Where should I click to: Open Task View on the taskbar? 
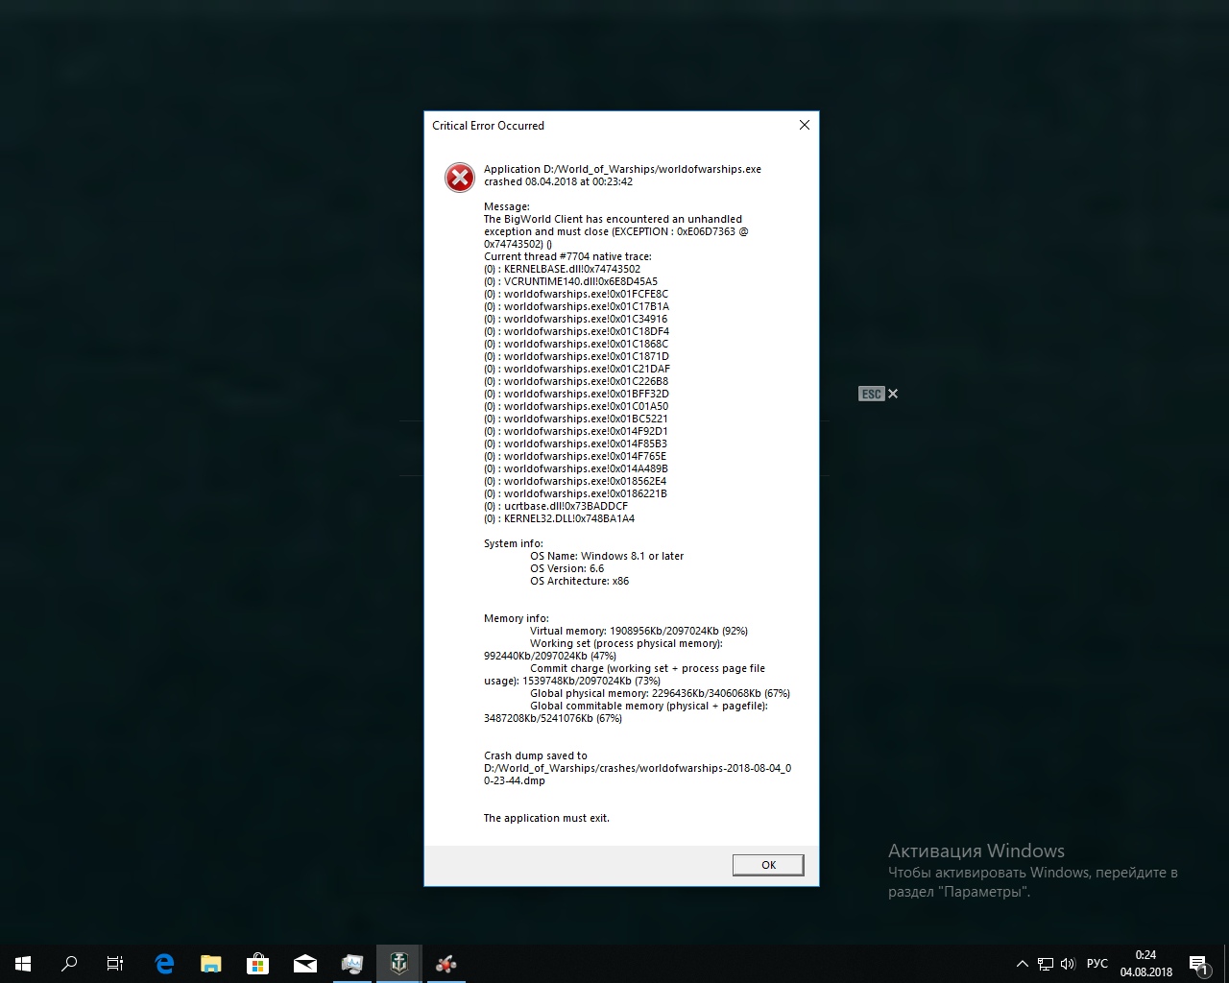115,964
